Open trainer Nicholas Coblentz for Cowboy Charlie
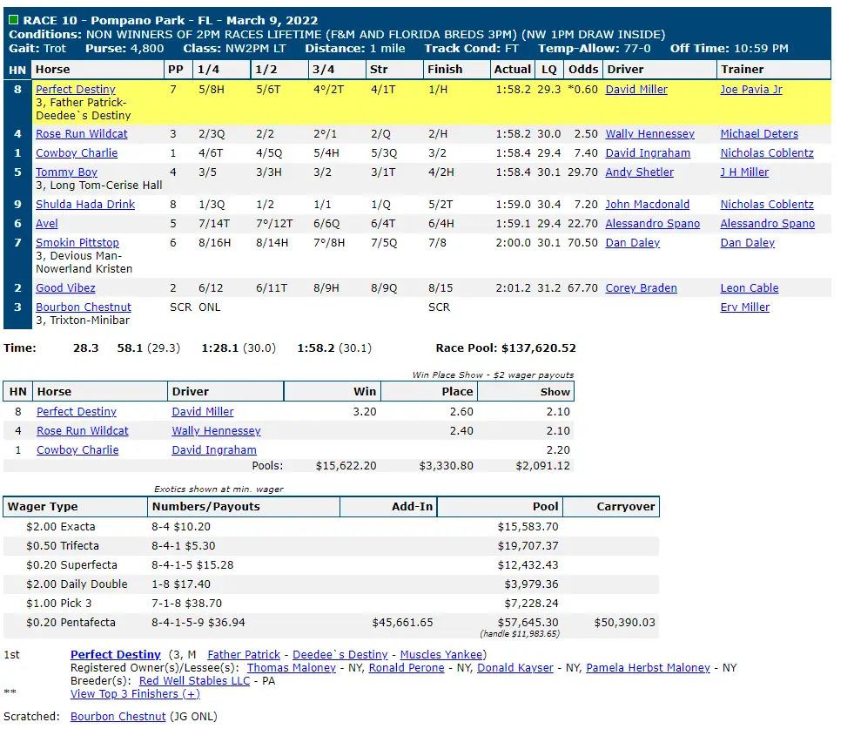The height and width of the screenshot is (729, 854). tap(767, 153)
